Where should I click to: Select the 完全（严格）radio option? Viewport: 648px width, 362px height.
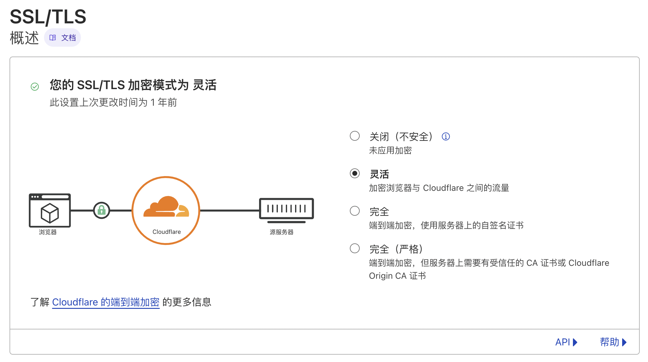click(x=355, y=248)
